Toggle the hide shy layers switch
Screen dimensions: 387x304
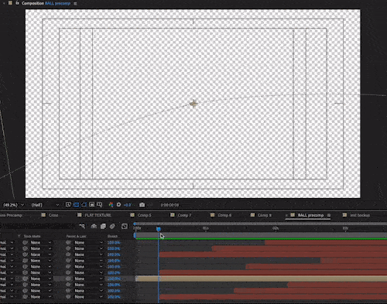[x=94, y=227]
